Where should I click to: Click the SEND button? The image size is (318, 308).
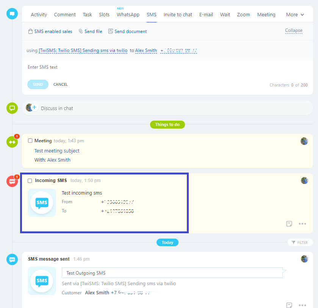(38, 84)
